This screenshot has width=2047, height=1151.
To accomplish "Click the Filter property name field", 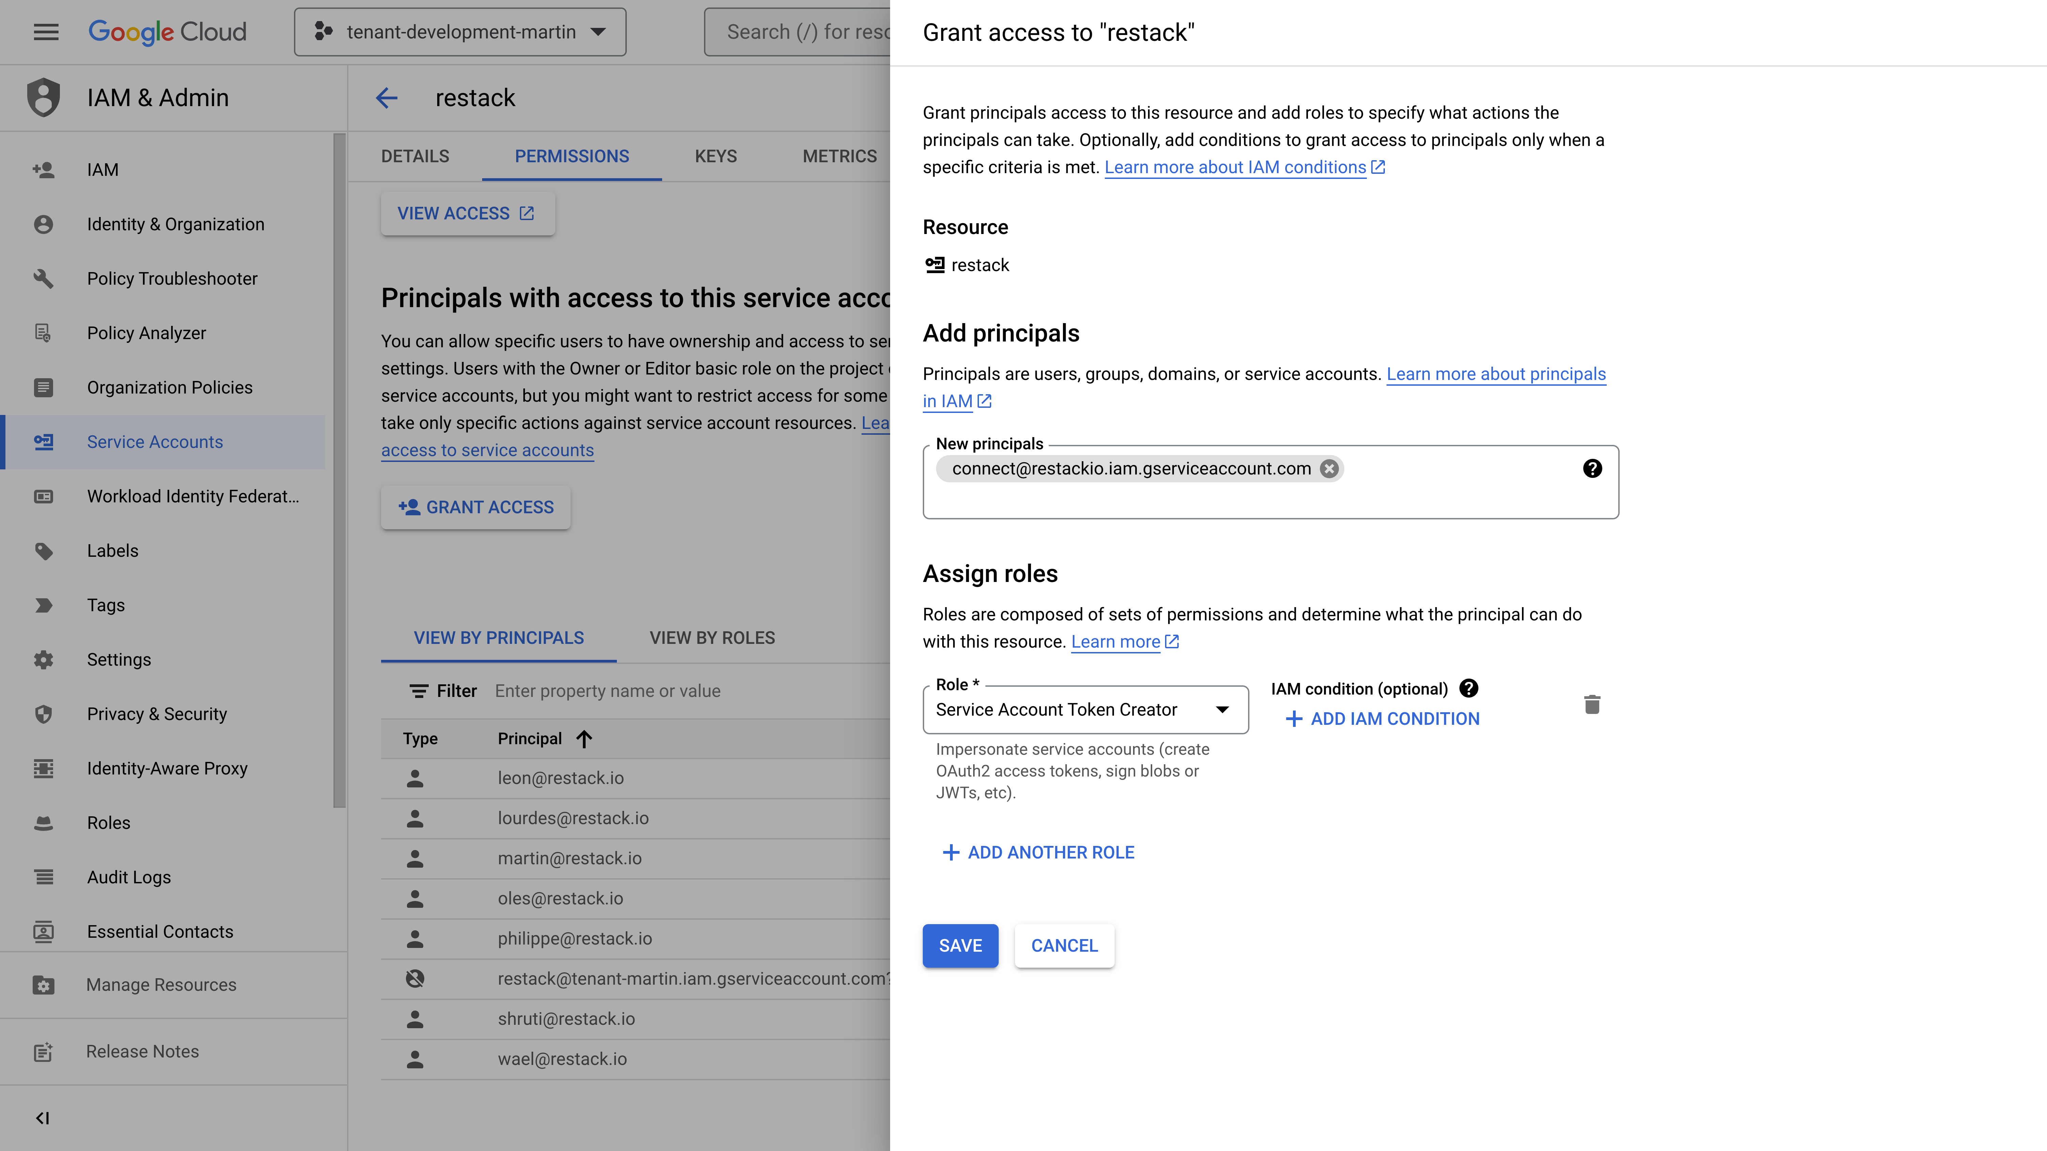I will point(636,690).
